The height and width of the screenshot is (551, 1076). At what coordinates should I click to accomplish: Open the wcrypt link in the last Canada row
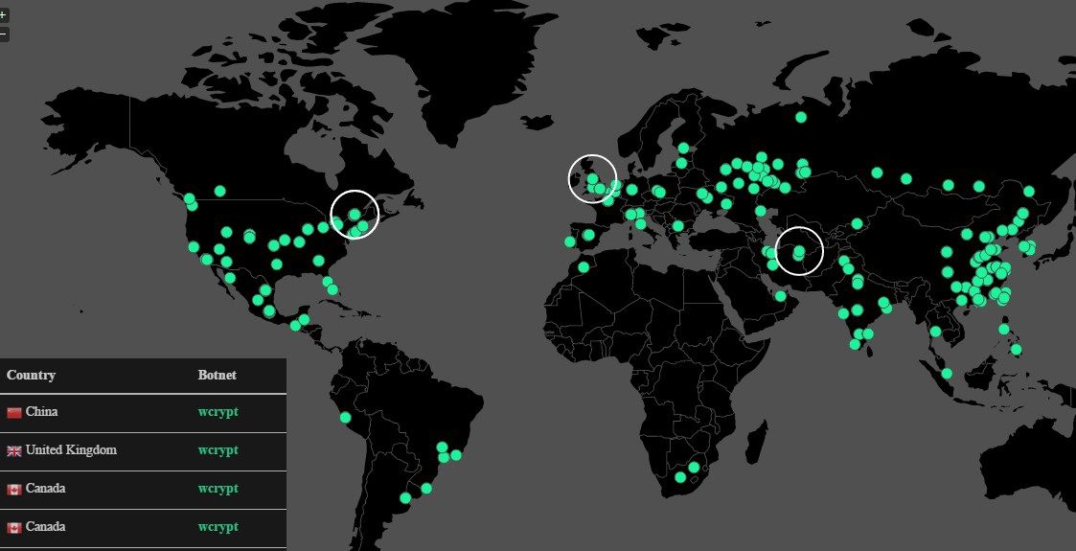(x=217, y=527)
